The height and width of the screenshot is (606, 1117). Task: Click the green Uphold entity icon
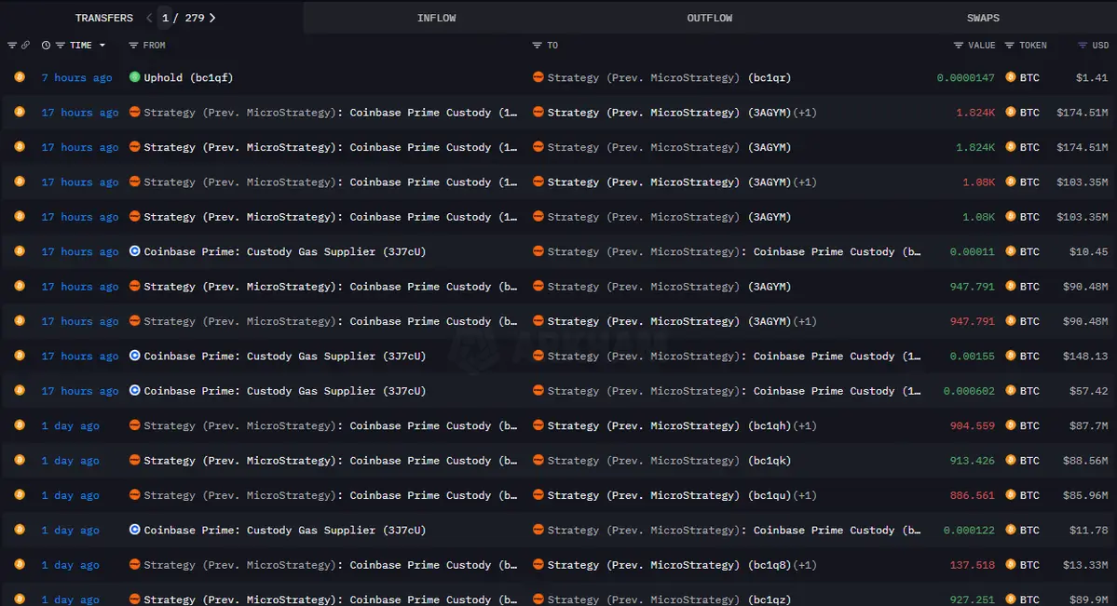135,77
